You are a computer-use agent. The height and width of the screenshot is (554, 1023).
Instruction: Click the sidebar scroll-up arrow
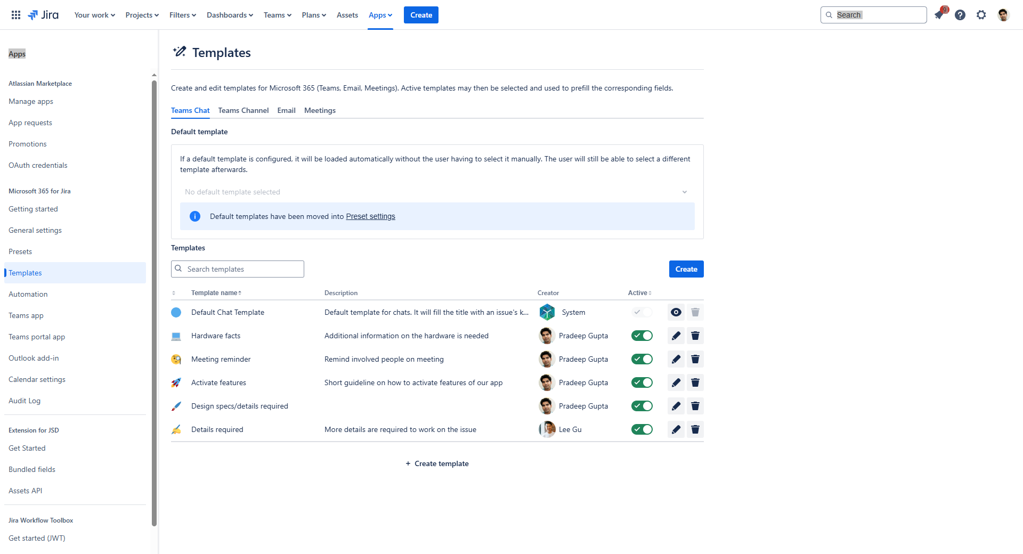coord(154,75)
